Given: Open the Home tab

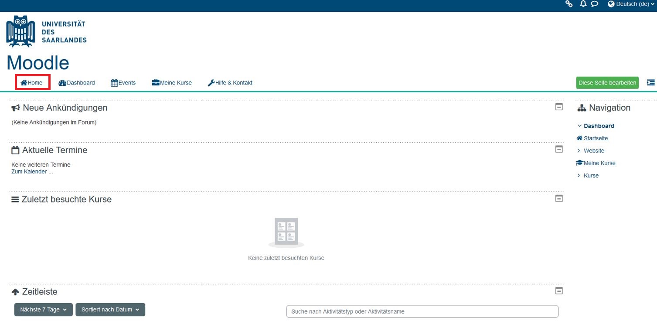Looking at the screenshot, I should click(32, 83).
